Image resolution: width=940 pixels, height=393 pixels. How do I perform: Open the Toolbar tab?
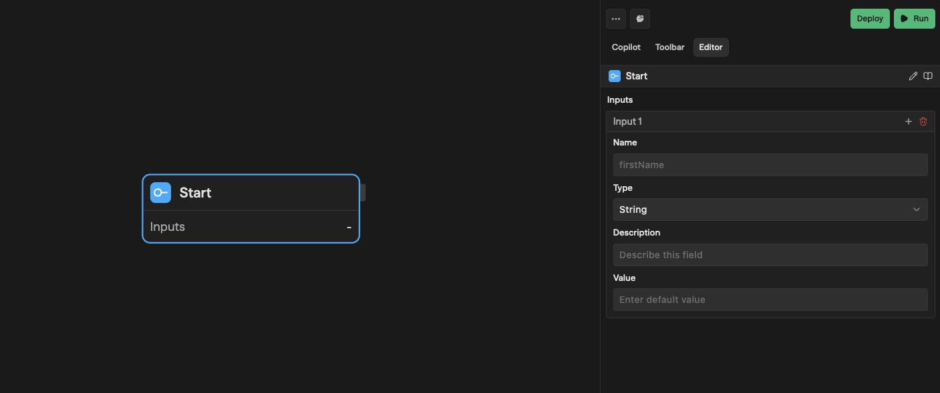(x=669, y=47)
